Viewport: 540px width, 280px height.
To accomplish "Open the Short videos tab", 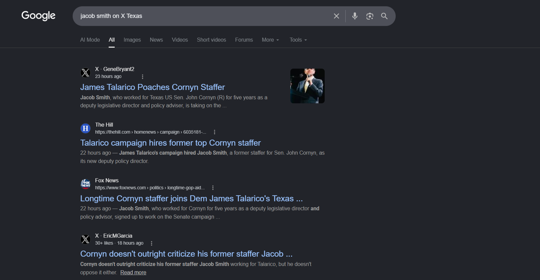I will coord(211,40).
